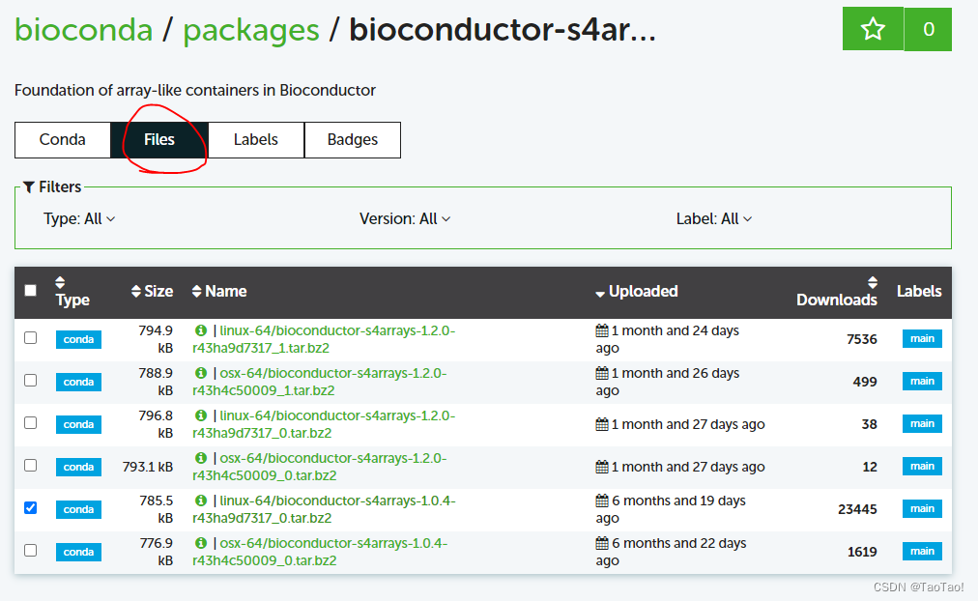
Task: Switch to the Labels tab
Action: 256,140
